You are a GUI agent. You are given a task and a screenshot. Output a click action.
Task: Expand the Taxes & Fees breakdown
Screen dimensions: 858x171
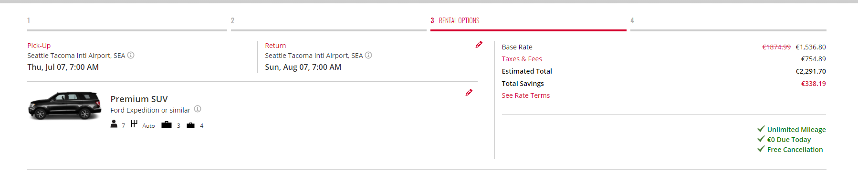(522, 59)
